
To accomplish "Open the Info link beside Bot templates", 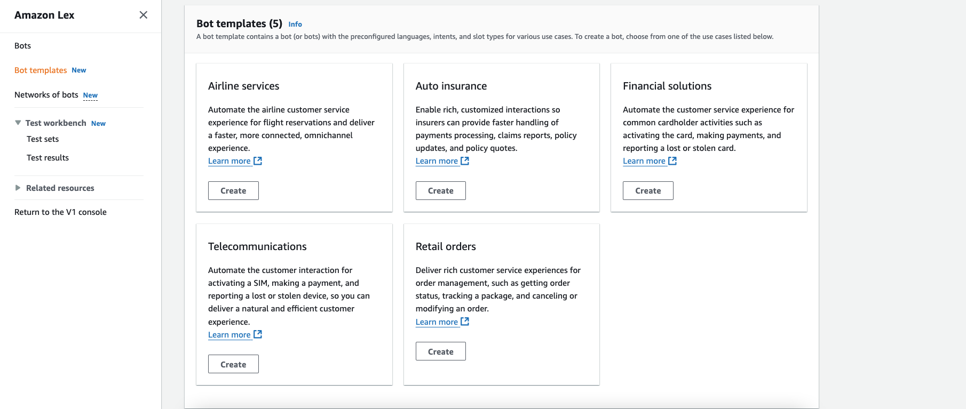I will (295, 25).
